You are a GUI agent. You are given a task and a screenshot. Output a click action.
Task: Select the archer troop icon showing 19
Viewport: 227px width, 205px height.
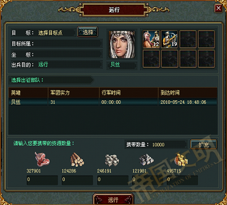pos(169,39)
